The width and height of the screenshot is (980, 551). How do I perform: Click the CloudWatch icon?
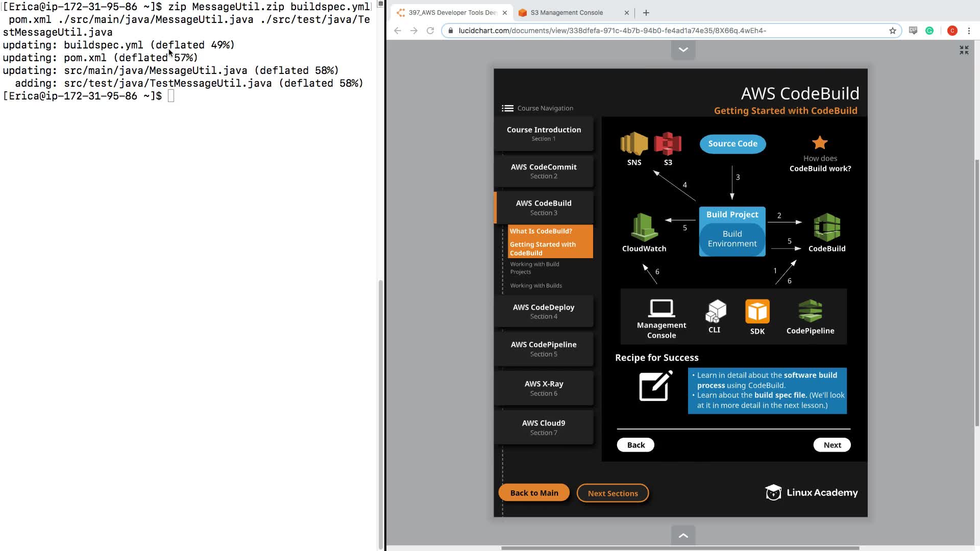pyautogui.click(x=644, y=228)
